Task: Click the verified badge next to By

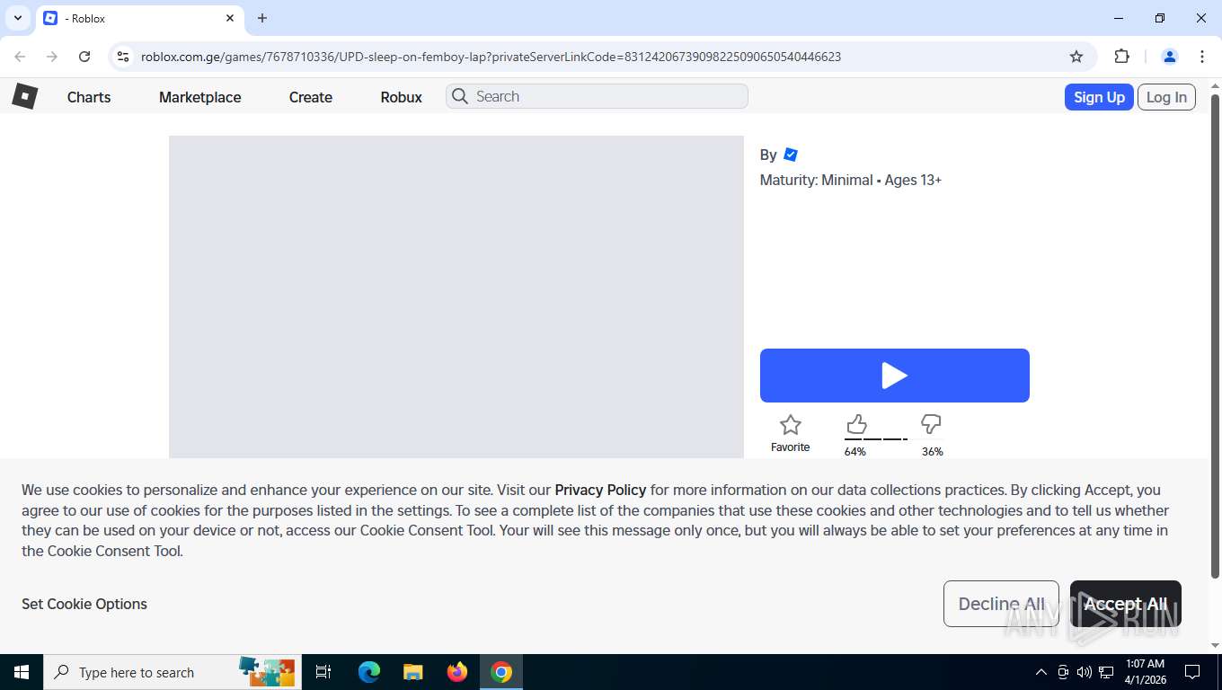Action: point(791,155)
